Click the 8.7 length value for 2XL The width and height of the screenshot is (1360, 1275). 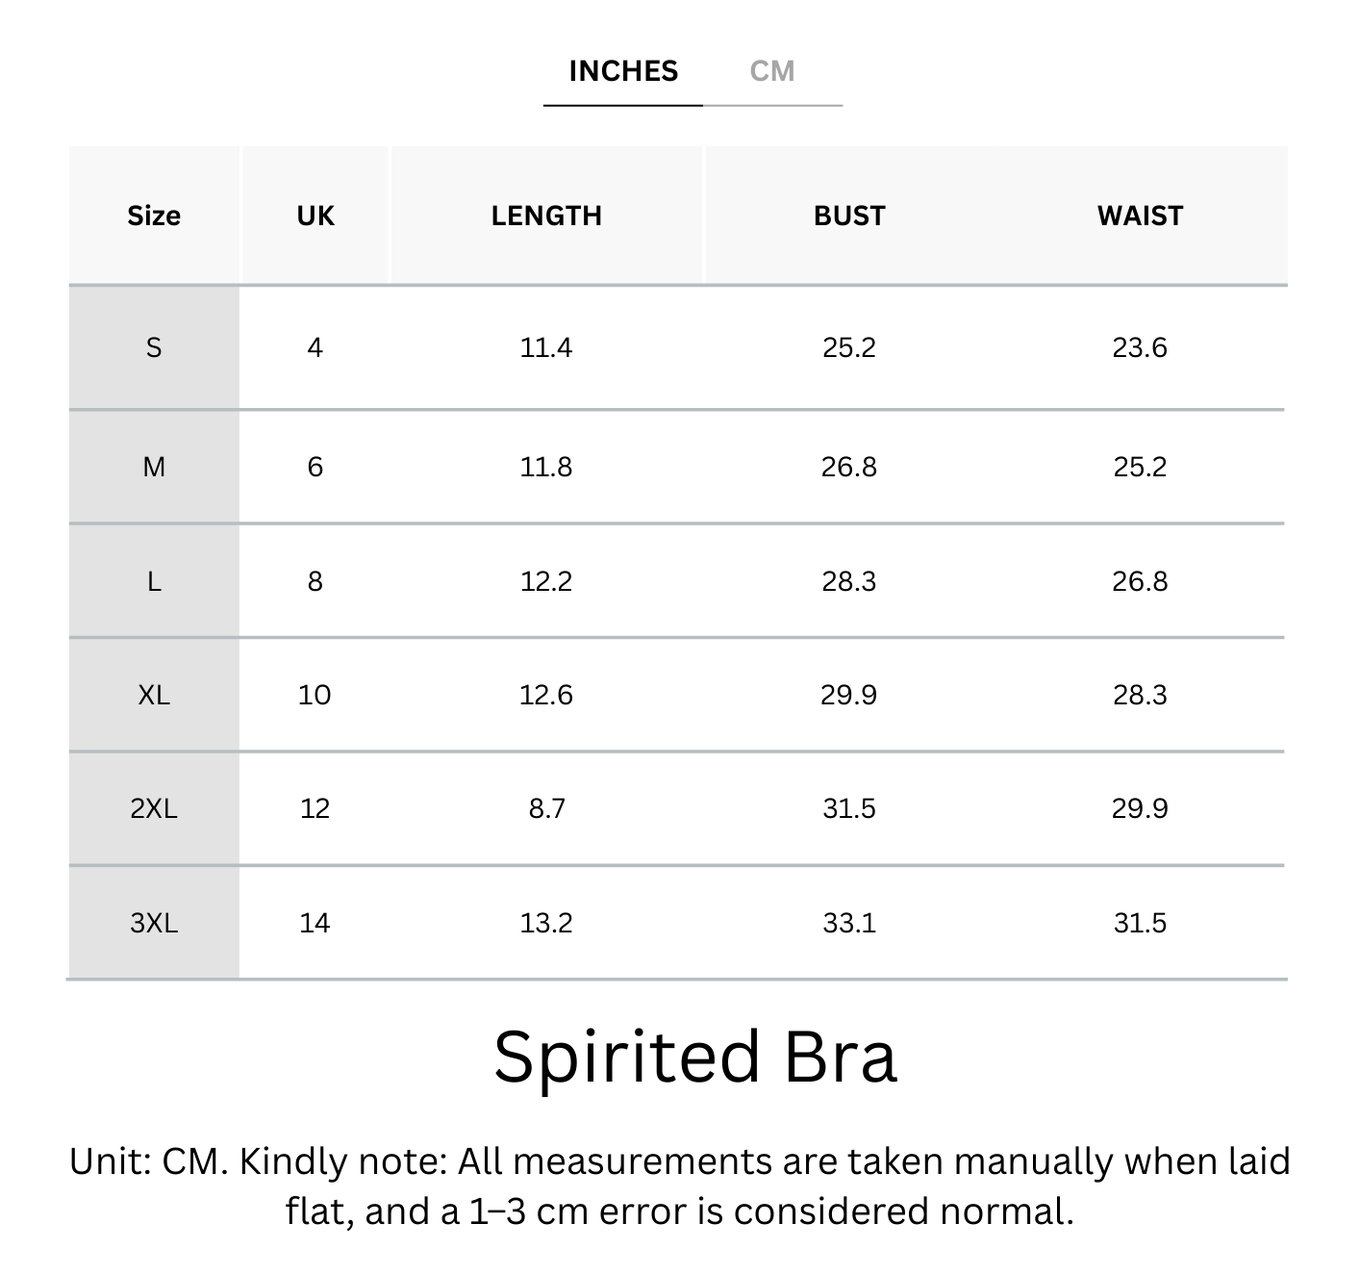pyautogui.click(x=546, y=808)
